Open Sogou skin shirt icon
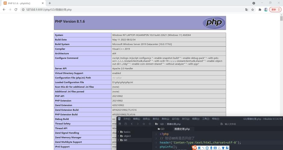283x150 pixels. [x=223, y=148]
